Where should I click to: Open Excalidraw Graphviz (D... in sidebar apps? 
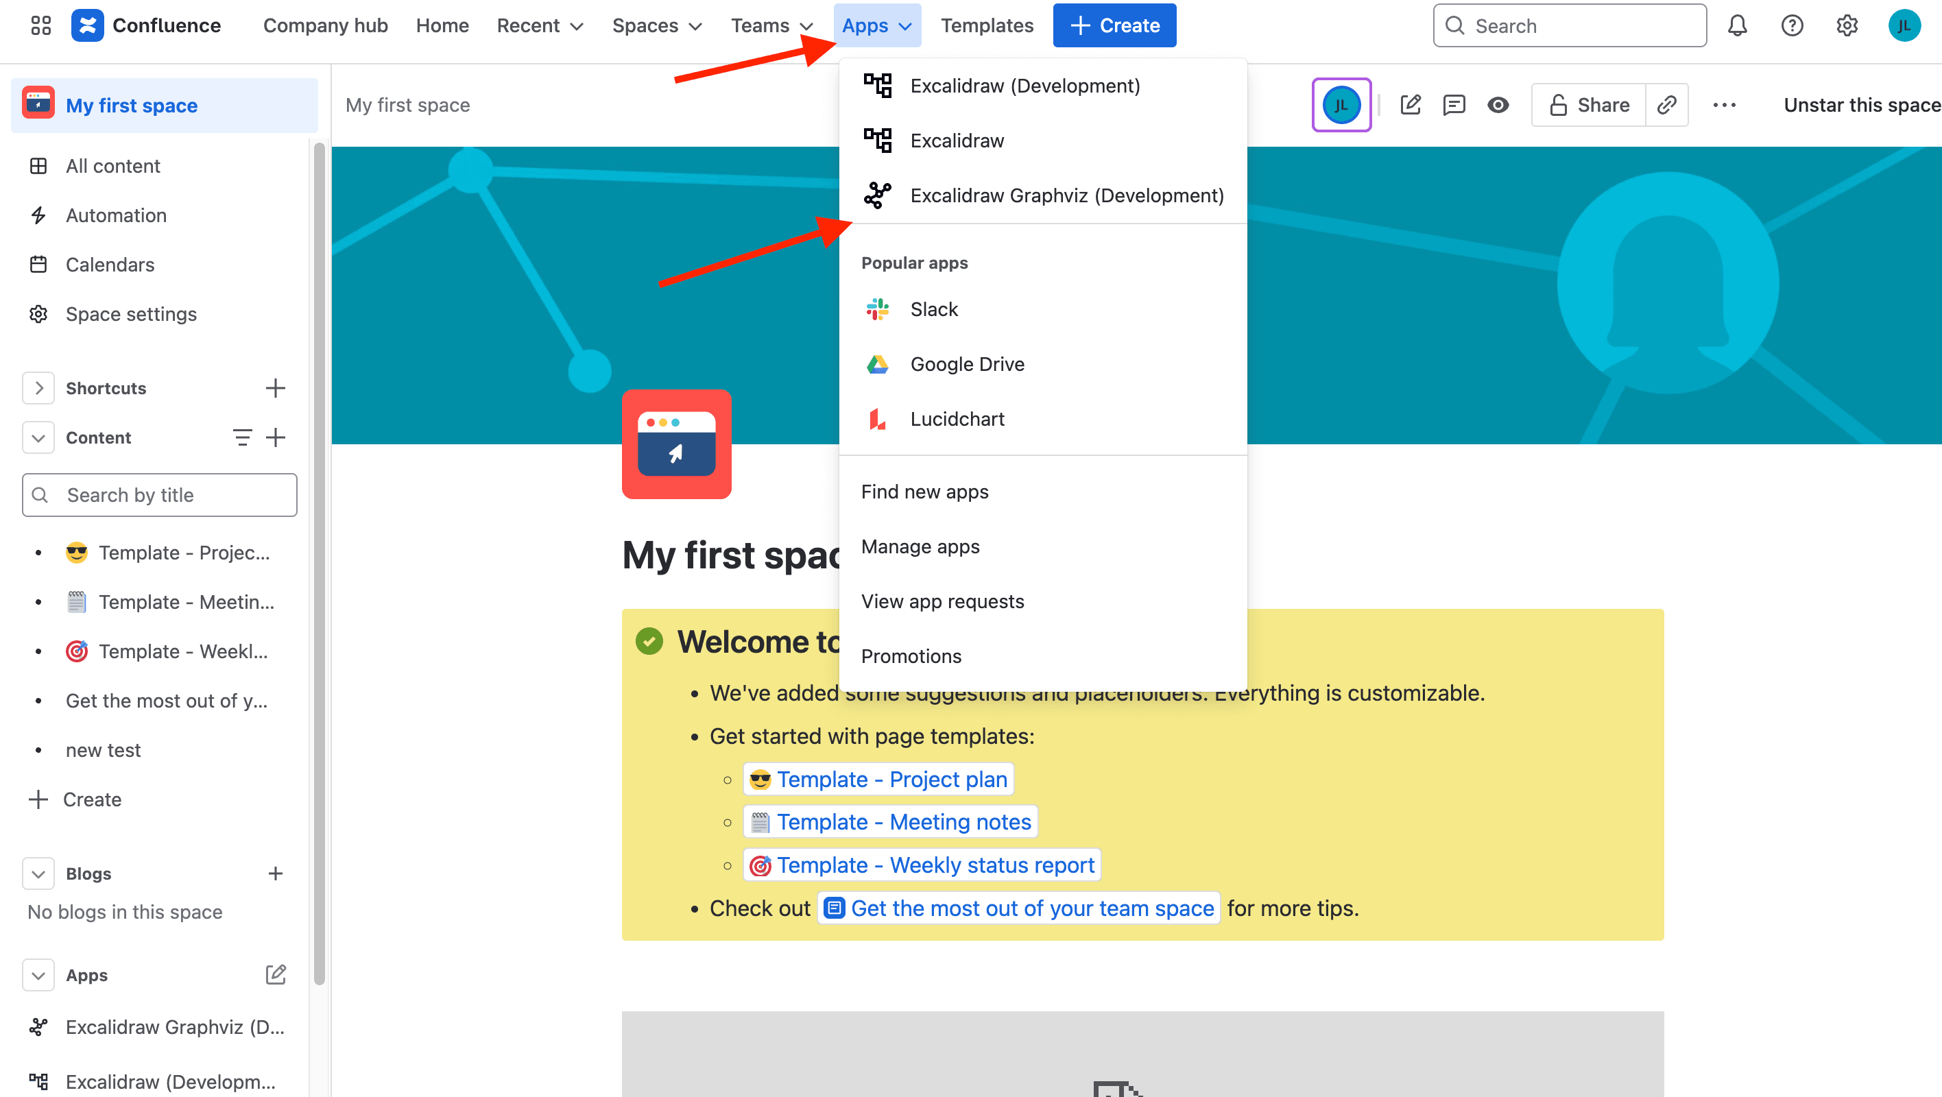[x=159, y=1027]
